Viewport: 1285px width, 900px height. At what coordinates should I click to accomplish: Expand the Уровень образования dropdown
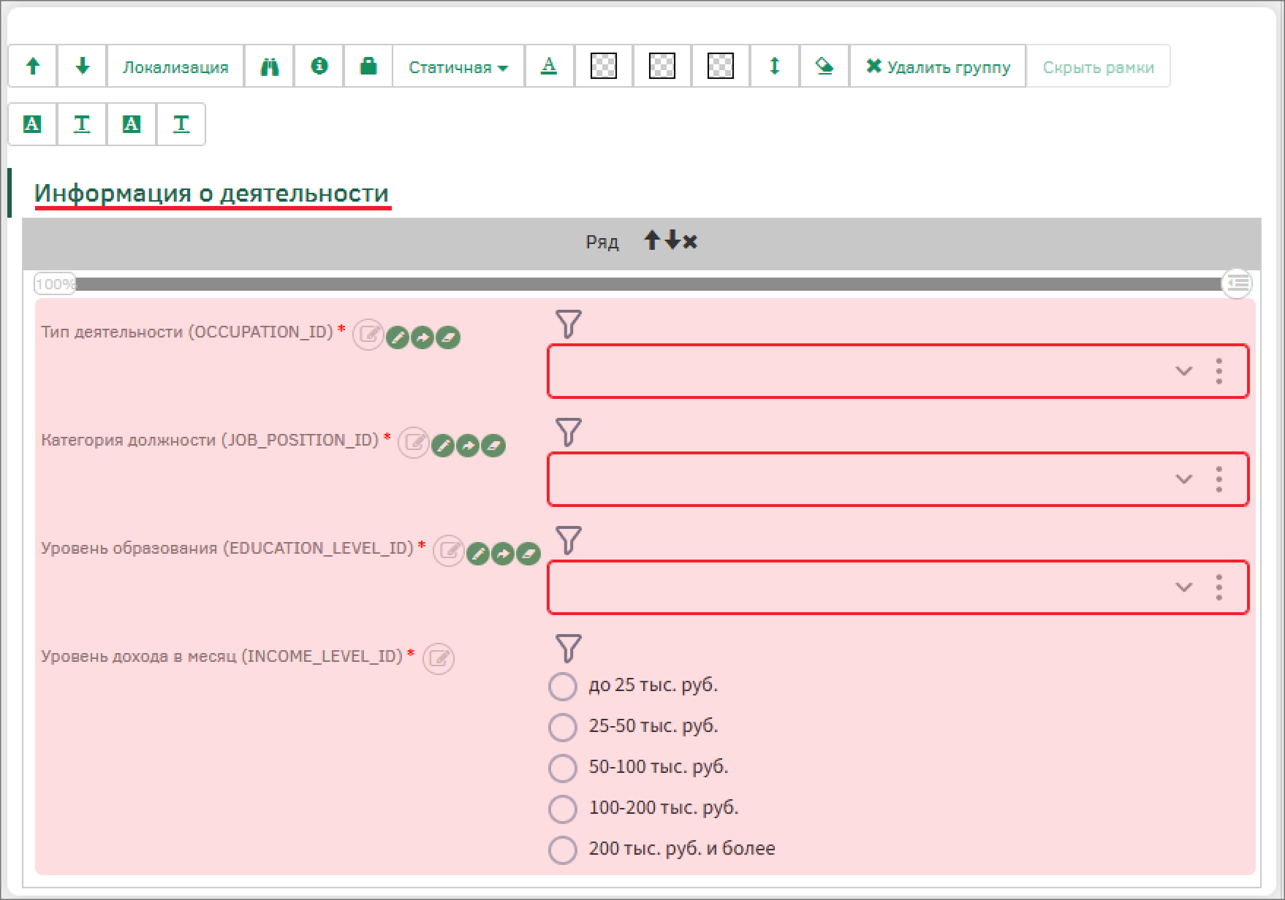[x=1183, y=587]
